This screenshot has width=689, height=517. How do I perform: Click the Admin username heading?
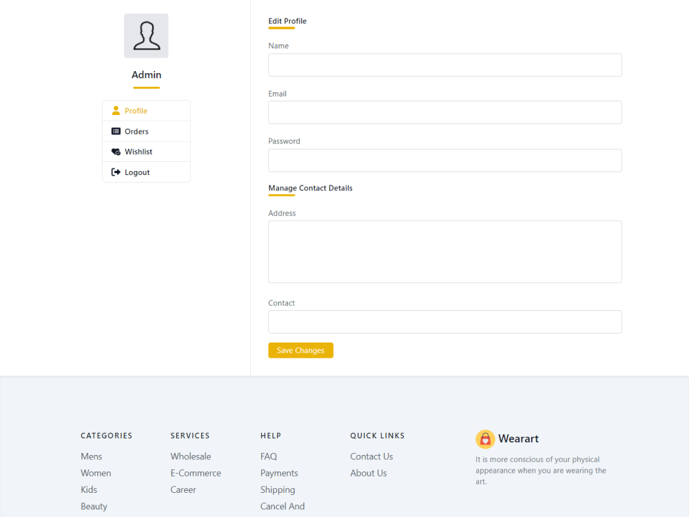(146, 74)
